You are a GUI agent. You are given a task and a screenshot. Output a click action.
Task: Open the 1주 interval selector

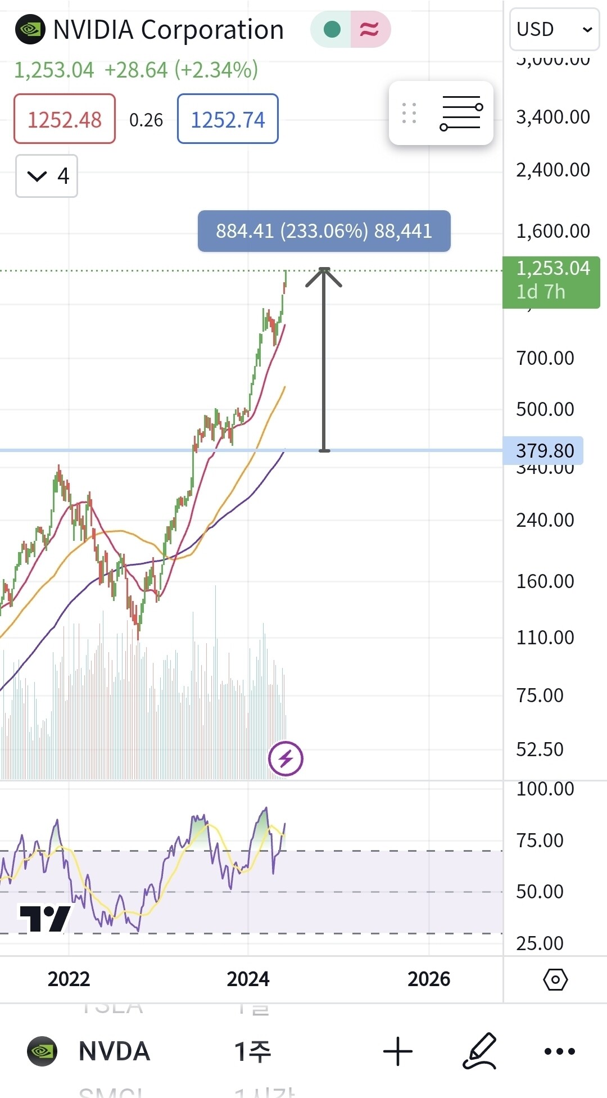coord(252,1051)
